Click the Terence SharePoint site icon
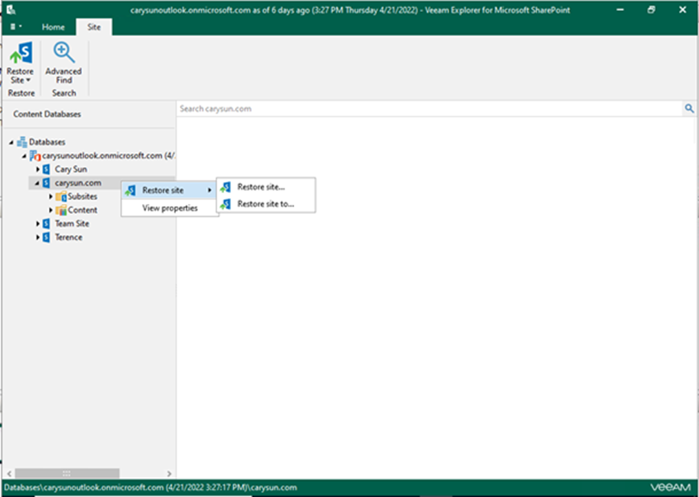Screen dimensions: 699x497 pos(46,237)
